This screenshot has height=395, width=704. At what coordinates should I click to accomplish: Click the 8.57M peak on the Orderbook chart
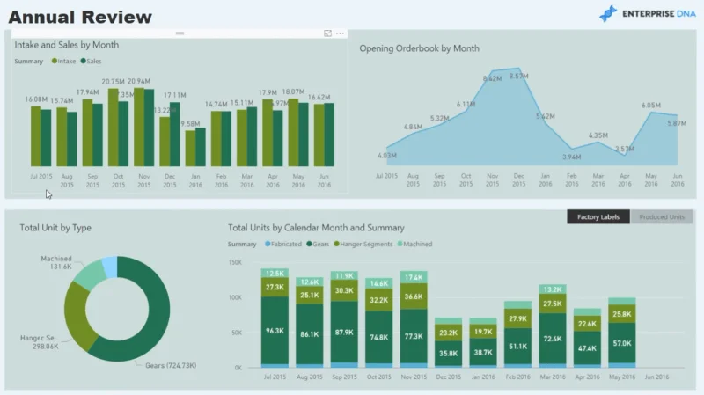coord(518,69)
